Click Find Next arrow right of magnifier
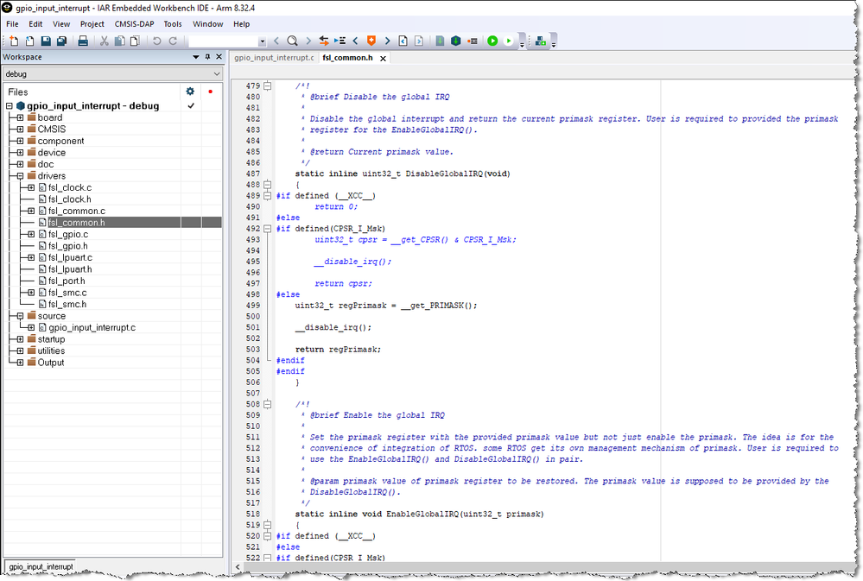The height and width of the screenshot is (581, 863). (x=308, y=41)
